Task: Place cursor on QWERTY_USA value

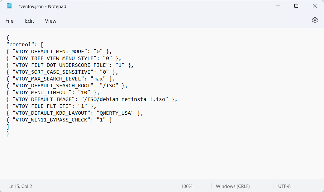Action: pyautogui.click(x=115, y=113)
